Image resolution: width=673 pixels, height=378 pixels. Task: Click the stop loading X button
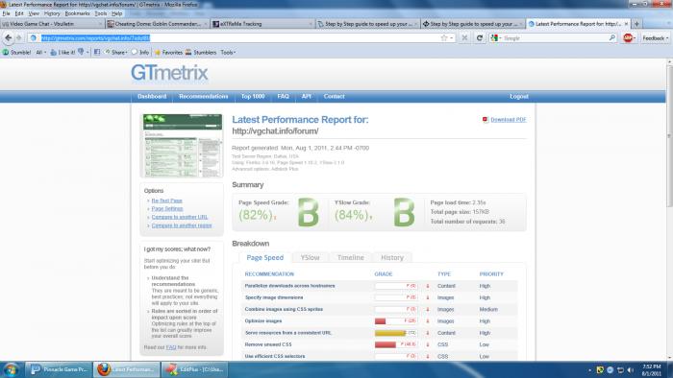(x=464, y=38)
